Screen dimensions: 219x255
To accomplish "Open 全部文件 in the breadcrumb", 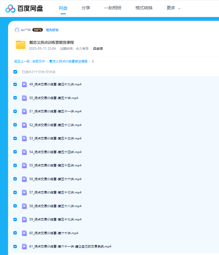I will (39, 61).
